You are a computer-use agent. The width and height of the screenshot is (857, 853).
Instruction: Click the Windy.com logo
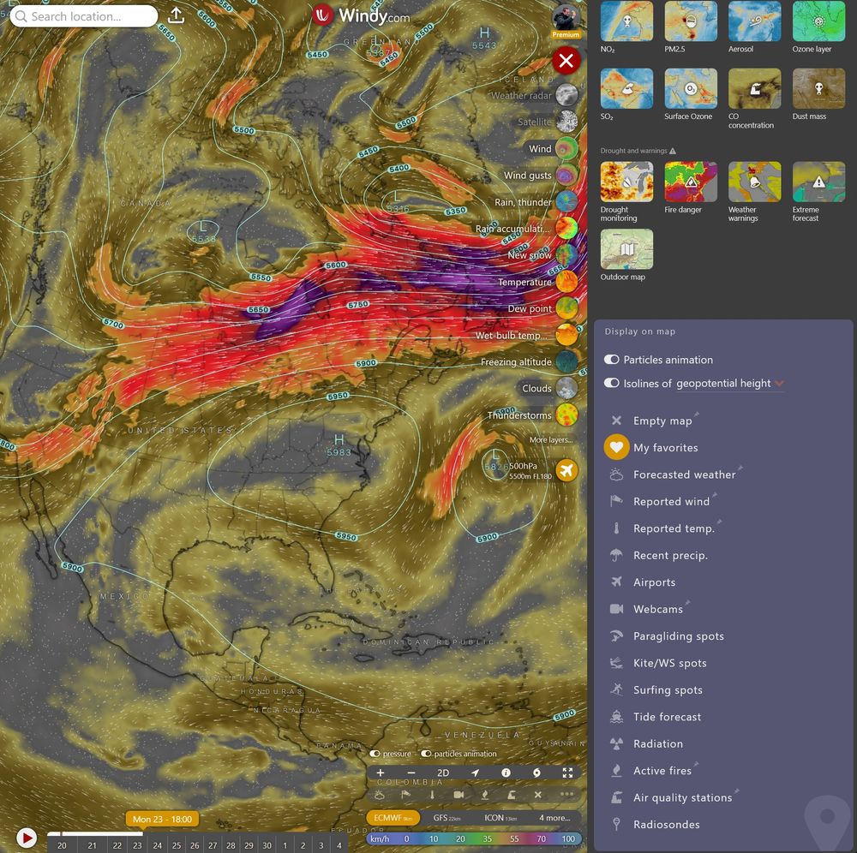[x=361, y=15]
